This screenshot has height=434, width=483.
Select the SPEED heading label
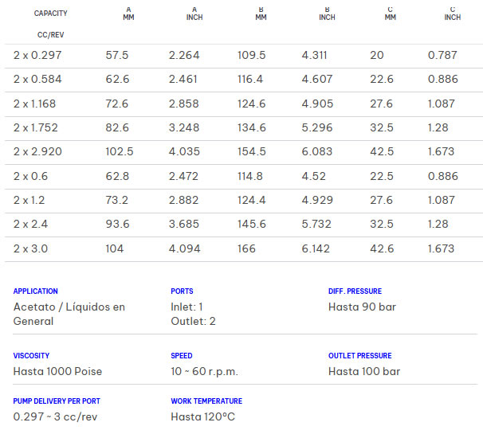[x=182, y=356]
